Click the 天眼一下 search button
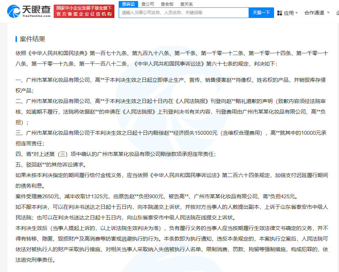This screenshot has width=339, height=272. [261, 12]
